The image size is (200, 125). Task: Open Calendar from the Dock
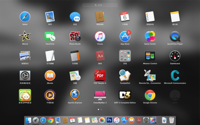[72, 120]
